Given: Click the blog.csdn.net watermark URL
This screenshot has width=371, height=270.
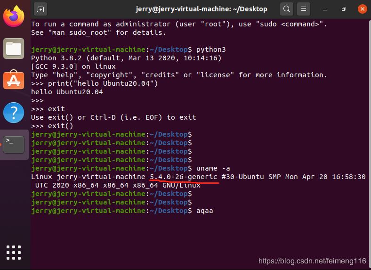Looking at the screenshot, I should [312, 261].
